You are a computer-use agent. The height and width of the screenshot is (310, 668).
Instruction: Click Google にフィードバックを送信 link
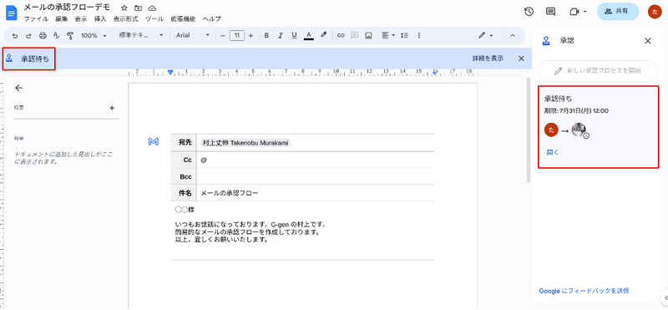(x=584, y=291)
